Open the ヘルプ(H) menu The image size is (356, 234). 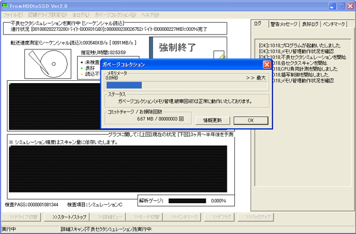150,15
